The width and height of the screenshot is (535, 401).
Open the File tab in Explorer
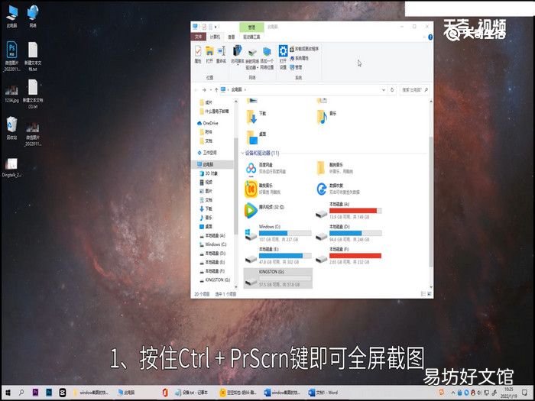click(x=198, y=37)
